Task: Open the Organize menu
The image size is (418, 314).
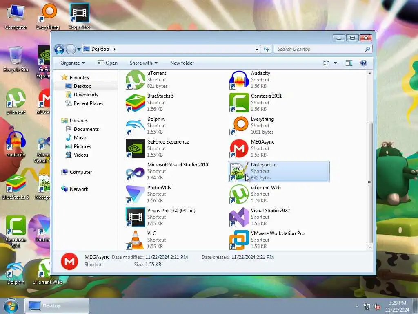Action: coord(73,63)
